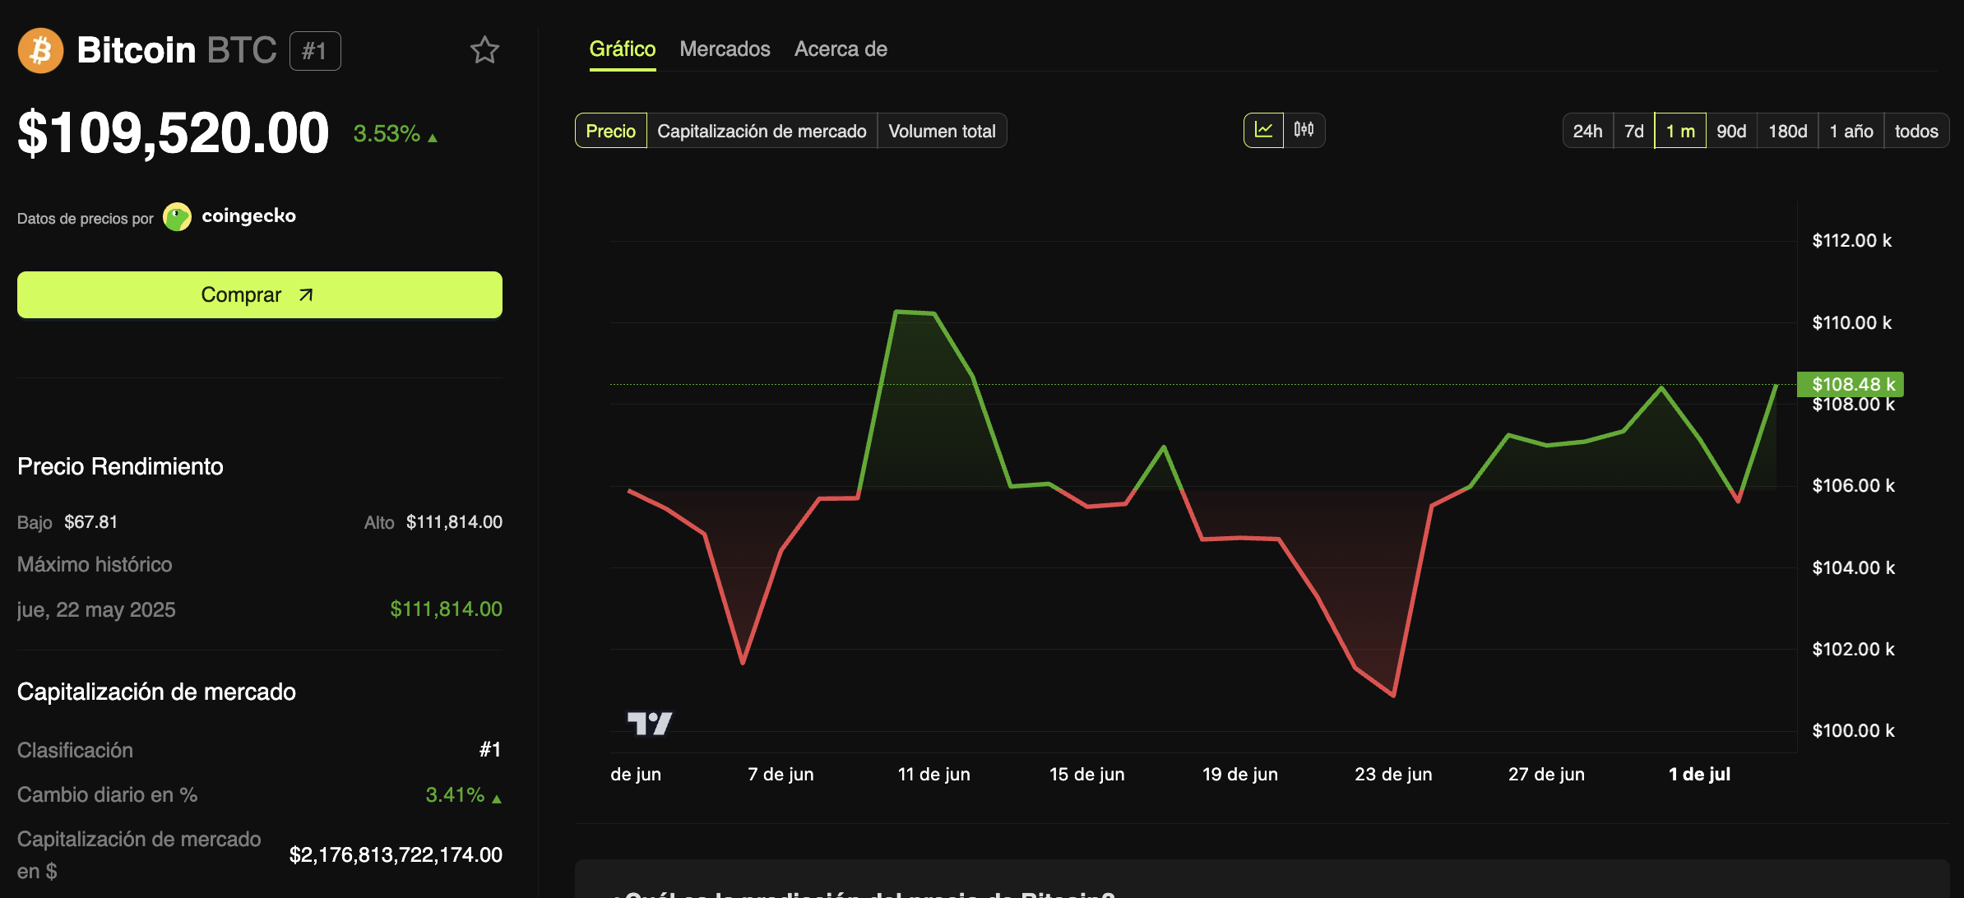This screenshot has height=898, width=1964.
Task: Open the Acerca de tab
Action: click(841, 49)
